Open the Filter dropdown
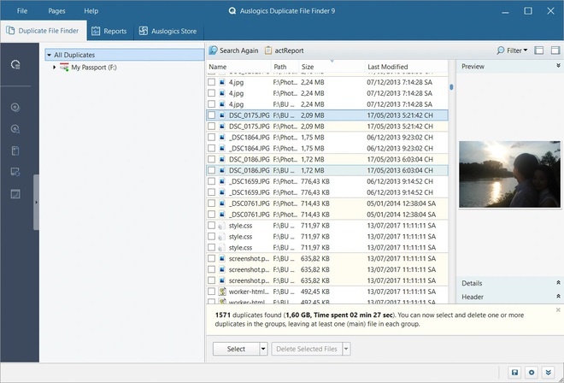This screenshot has width=564, height=383. tap(512, 50)
